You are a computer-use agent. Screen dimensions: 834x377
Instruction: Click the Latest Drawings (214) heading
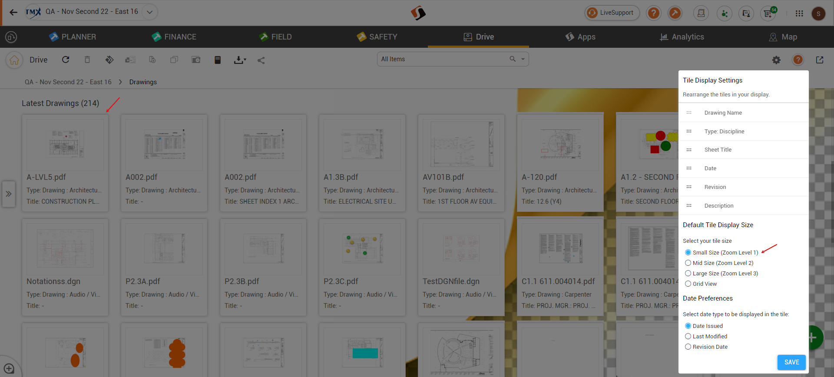tap(60, 103)
